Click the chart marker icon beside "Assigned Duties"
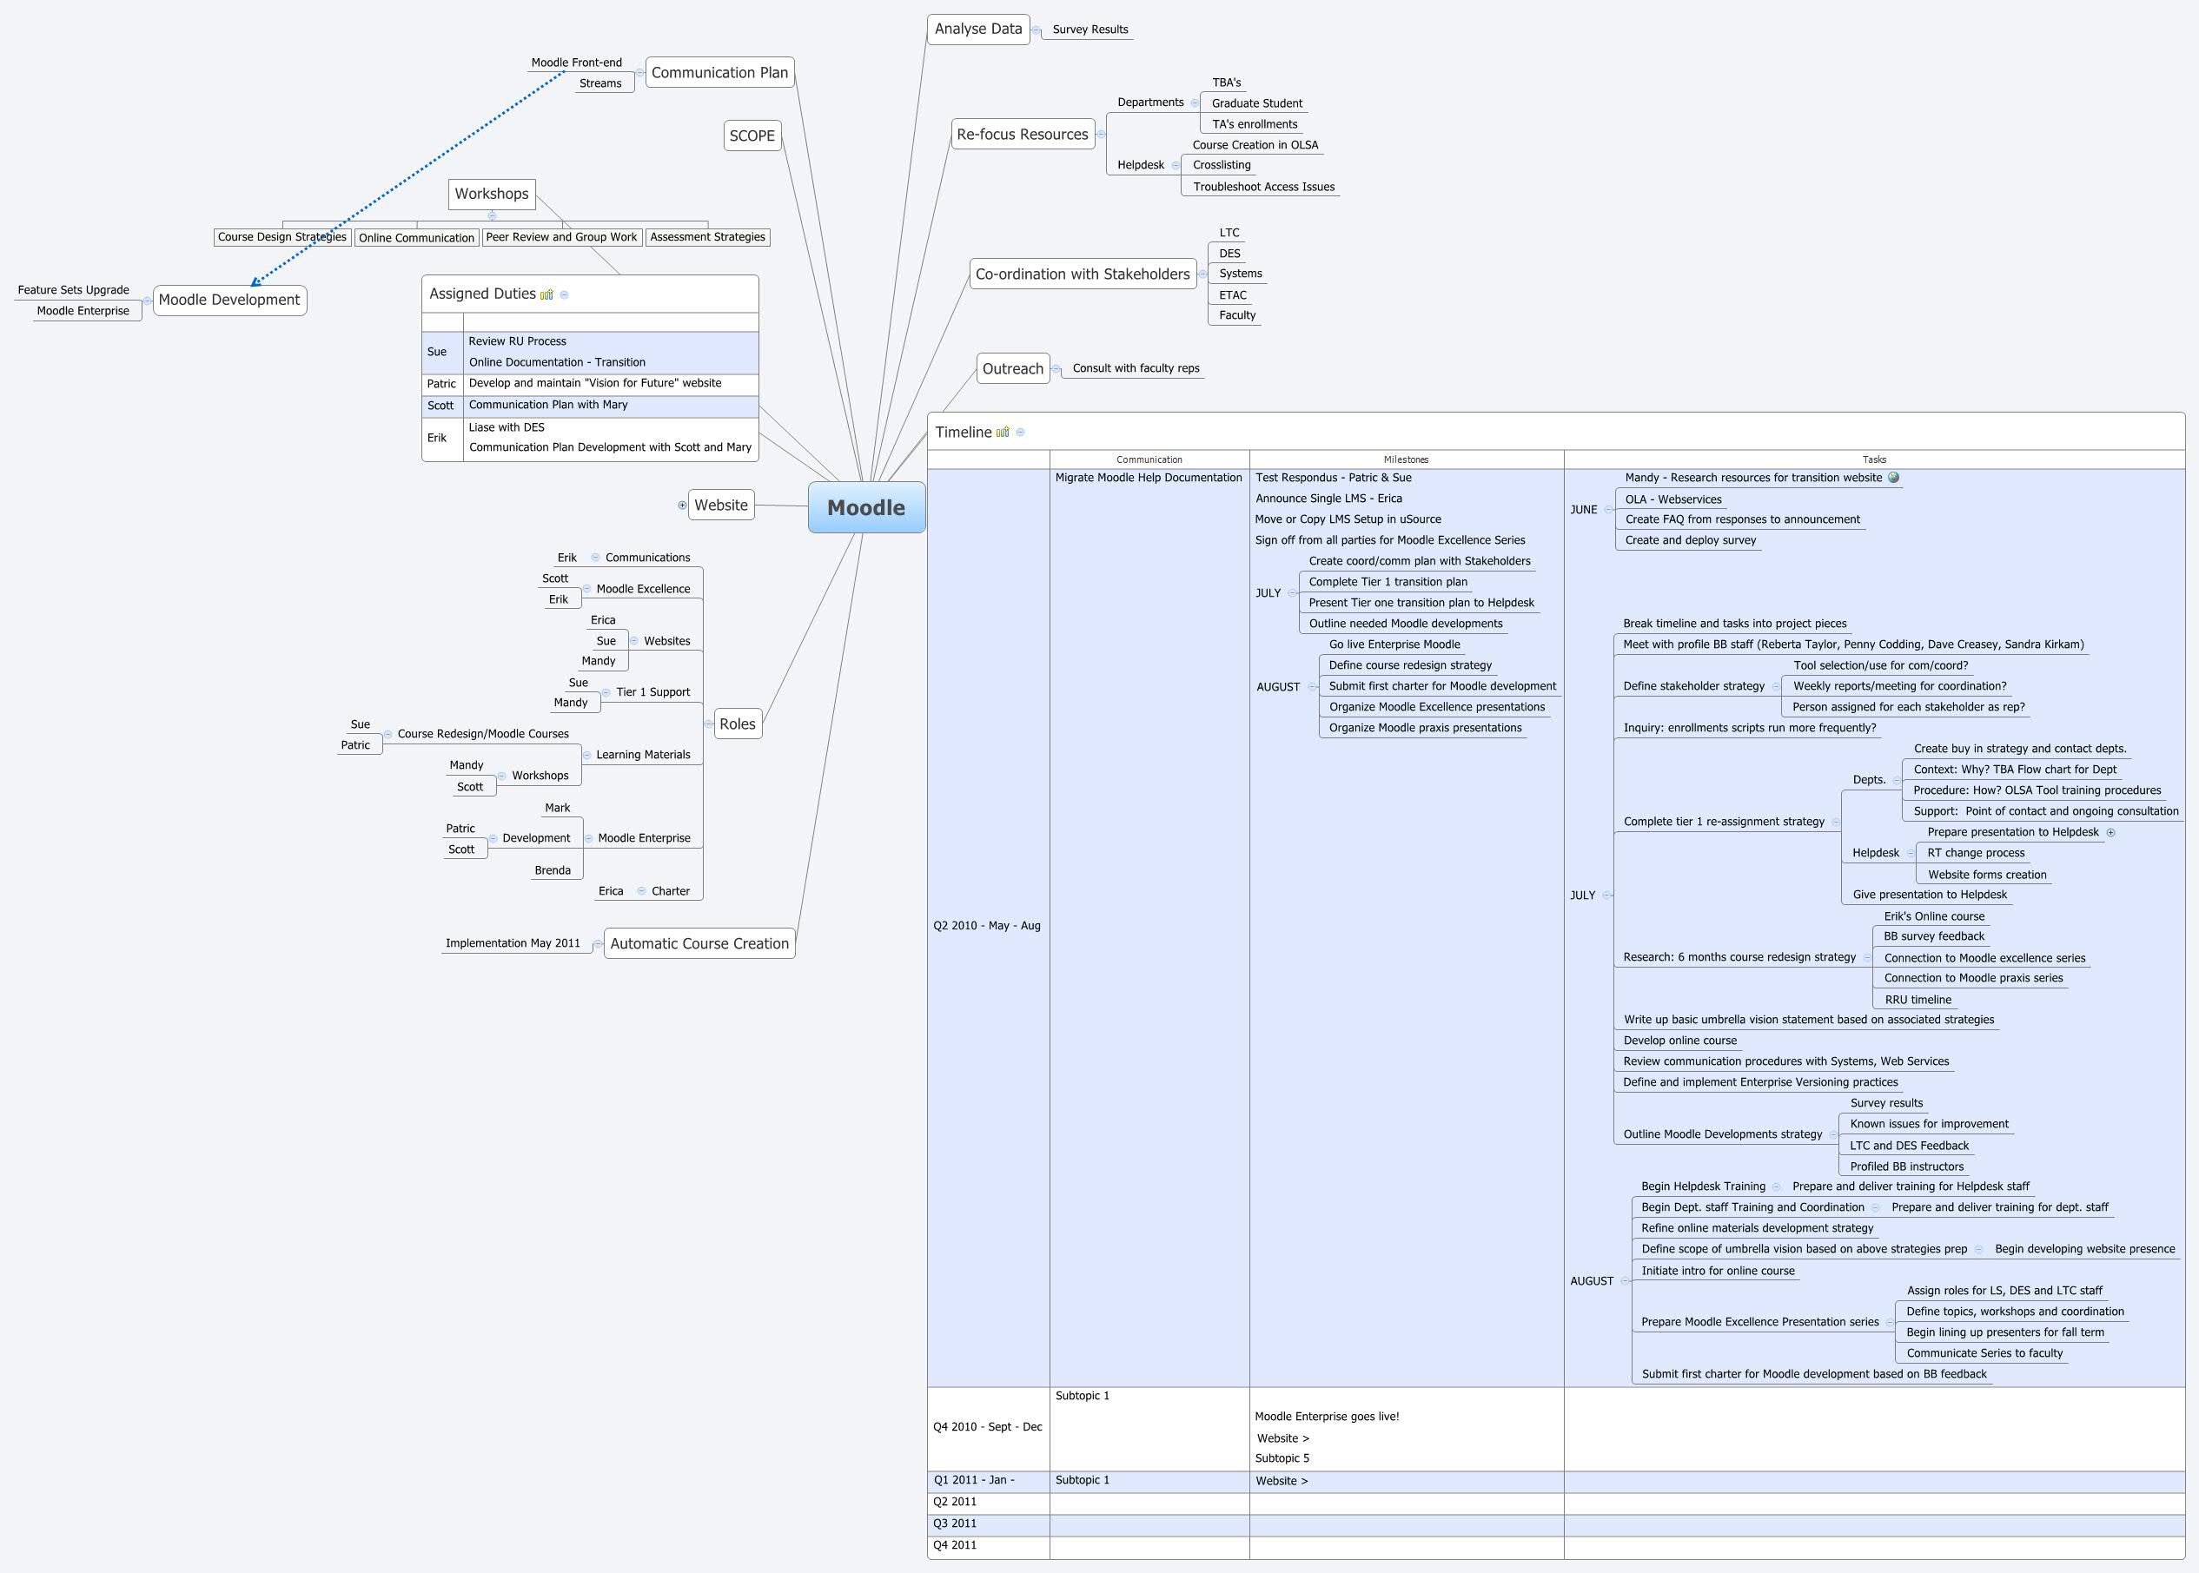This screenshot has height=1573, width=2199. [547, 294]
